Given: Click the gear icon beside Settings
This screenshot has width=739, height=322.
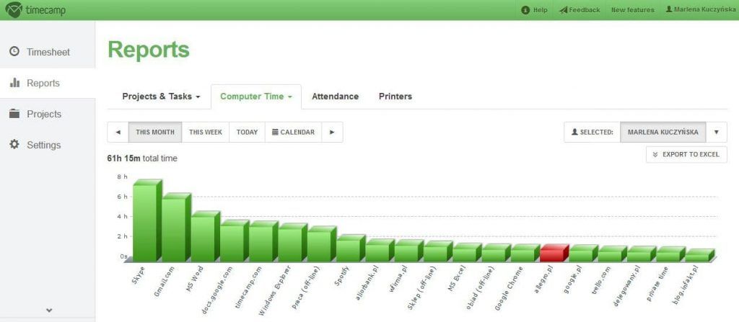Looking at the screenshot, I should click(x=14, y=145).
